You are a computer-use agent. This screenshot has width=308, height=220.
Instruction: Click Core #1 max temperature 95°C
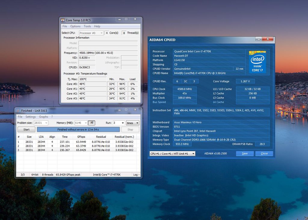[122, 89]
